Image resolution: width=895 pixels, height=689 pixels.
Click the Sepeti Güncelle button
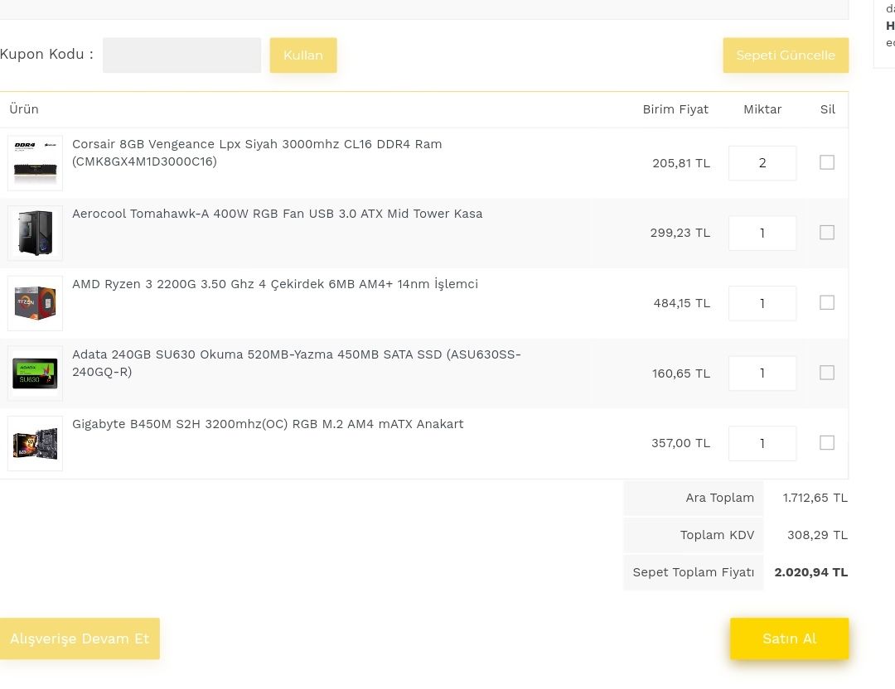pos(786,55)
